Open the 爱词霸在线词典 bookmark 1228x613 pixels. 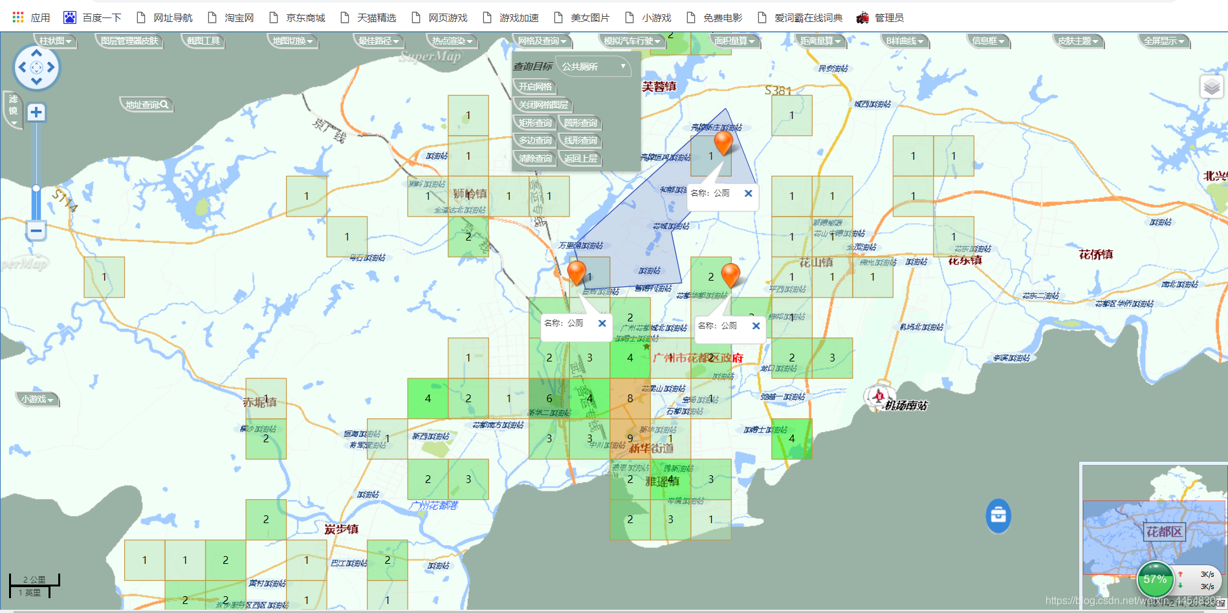pos(800,17)
